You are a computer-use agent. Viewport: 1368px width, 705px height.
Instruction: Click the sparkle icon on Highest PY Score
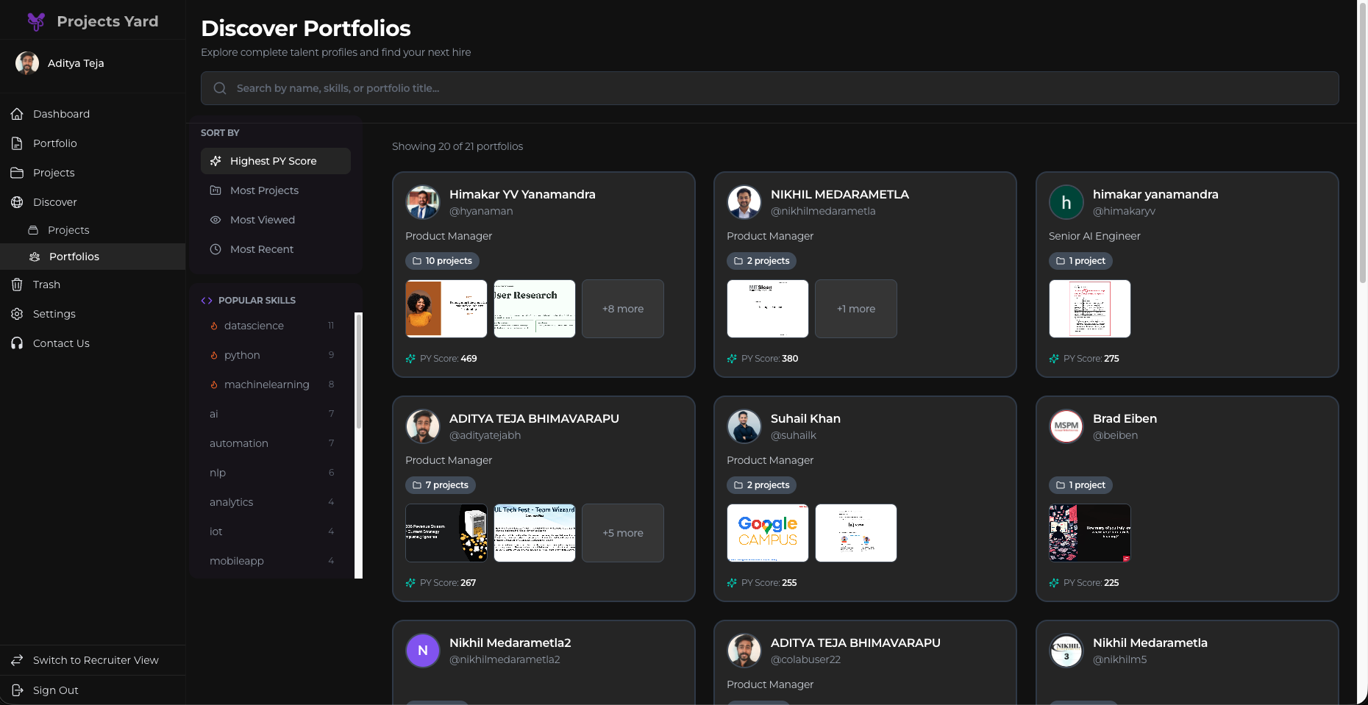215,161
